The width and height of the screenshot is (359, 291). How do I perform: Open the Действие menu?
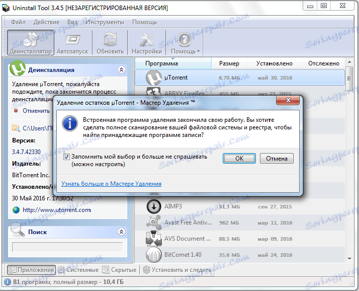pos(46,22)
